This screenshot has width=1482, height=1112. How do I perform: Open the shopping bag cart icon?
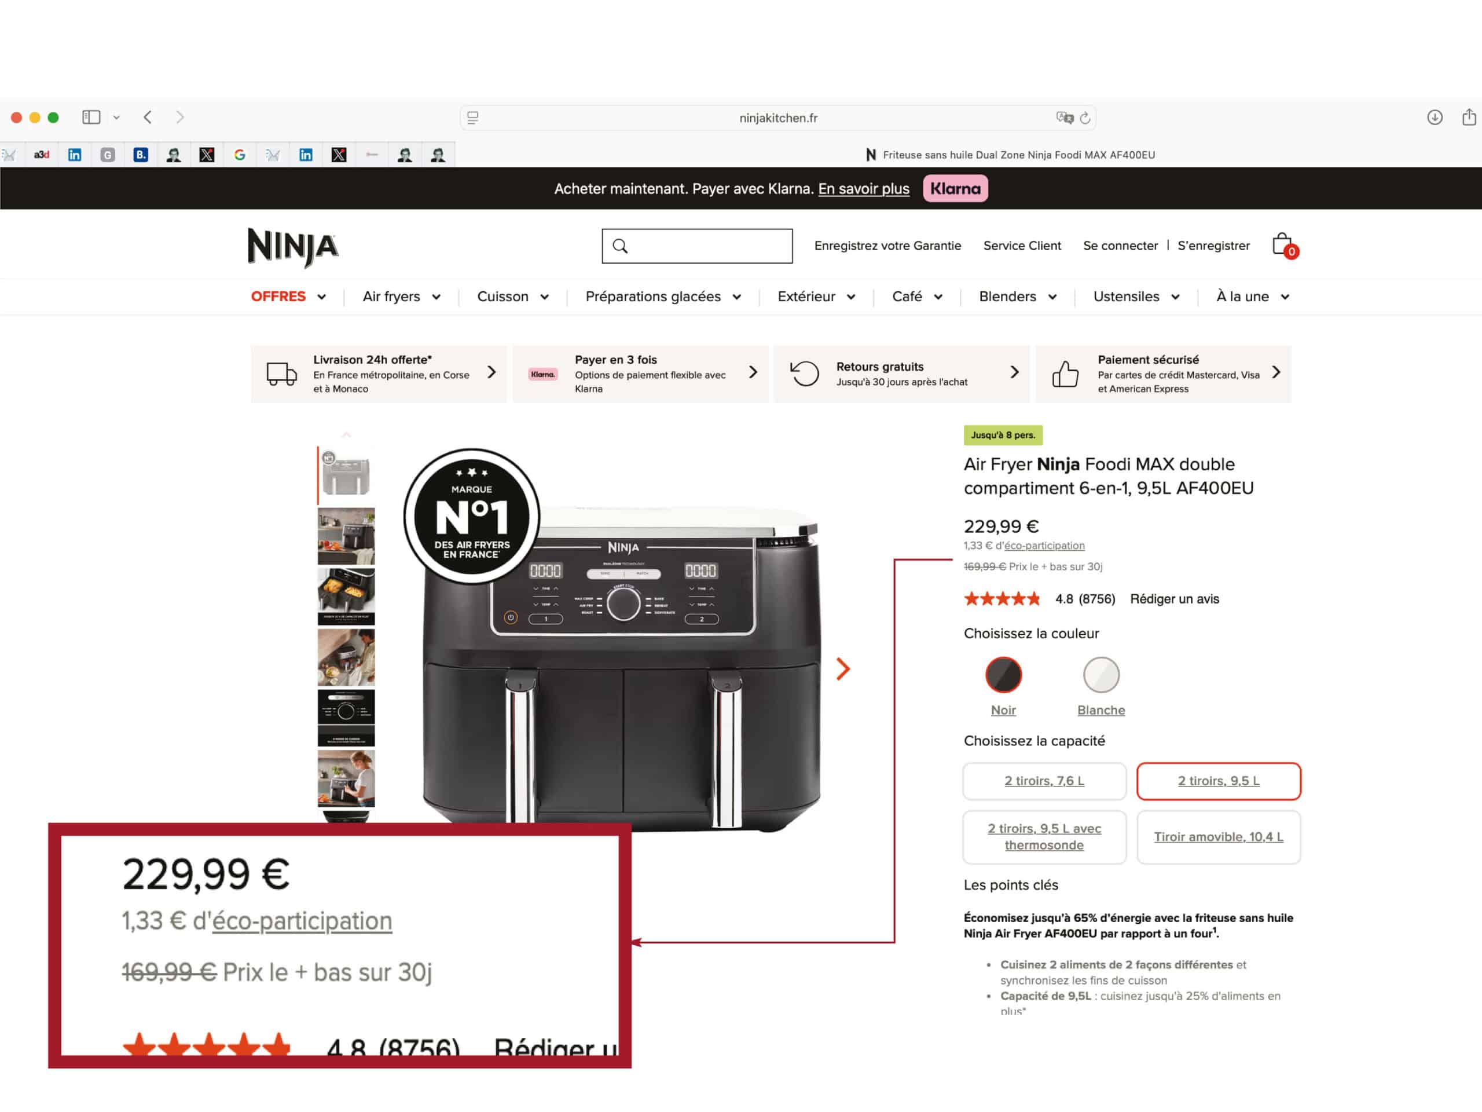click(1283, 246)
